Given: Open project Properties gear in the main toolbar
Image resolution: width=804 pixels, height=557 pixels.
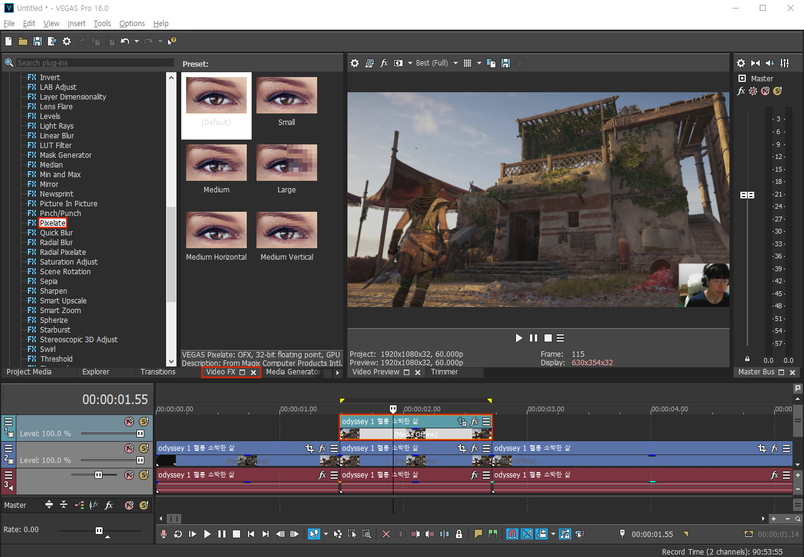Looking at the screenshot, I should 67,41.
